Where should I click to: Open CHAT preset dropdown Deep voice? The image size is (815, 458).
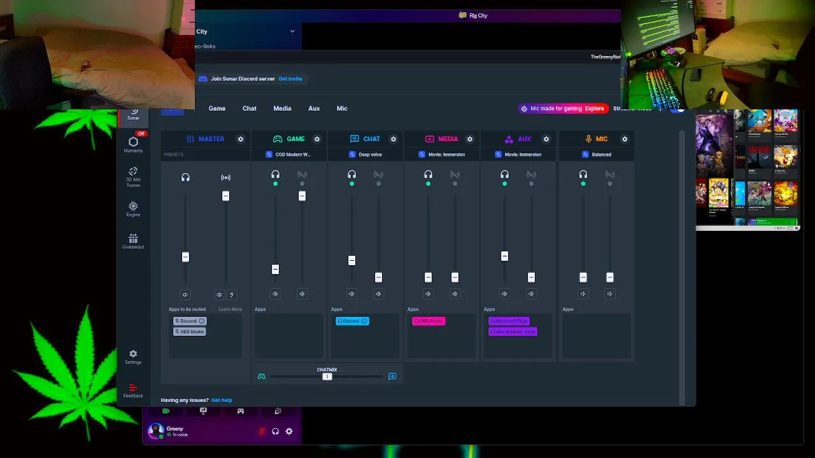point(365,155)
